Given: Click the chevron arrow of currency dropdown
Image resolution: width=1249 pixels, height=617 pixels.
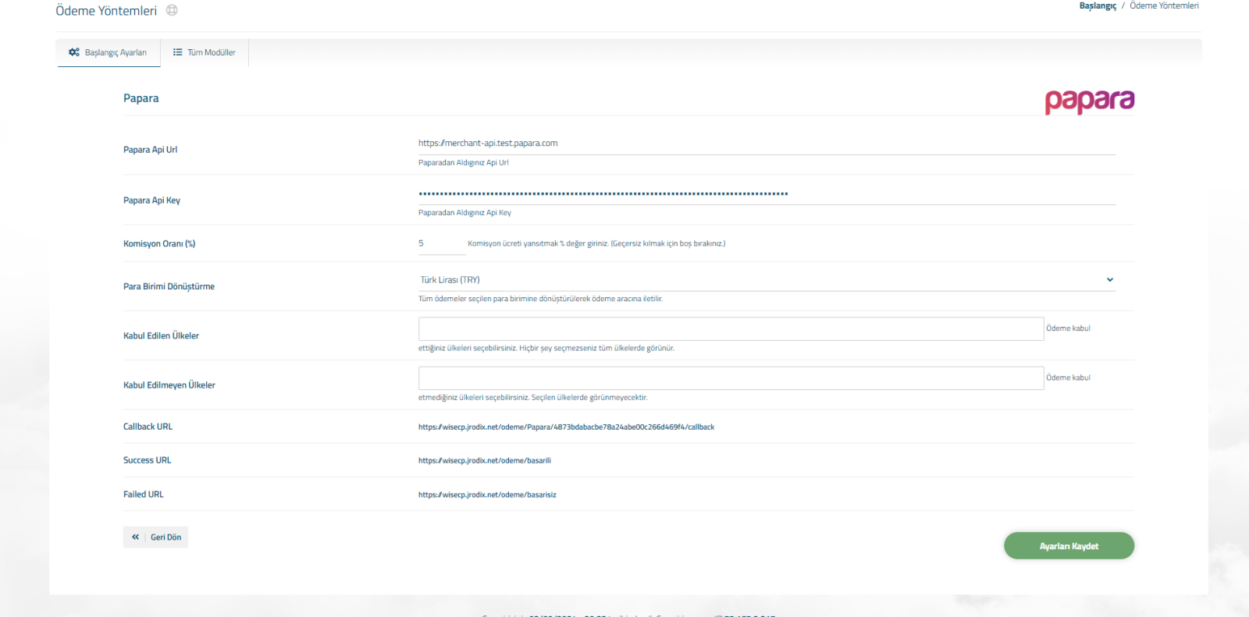Looking at the screenshot, I should pyautogui.click(x=1110, y=279).
